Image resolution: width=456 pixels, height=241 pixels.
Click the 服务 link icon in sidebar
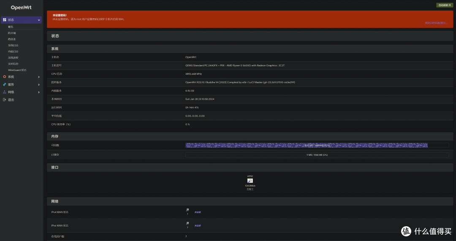click(4, 84)
